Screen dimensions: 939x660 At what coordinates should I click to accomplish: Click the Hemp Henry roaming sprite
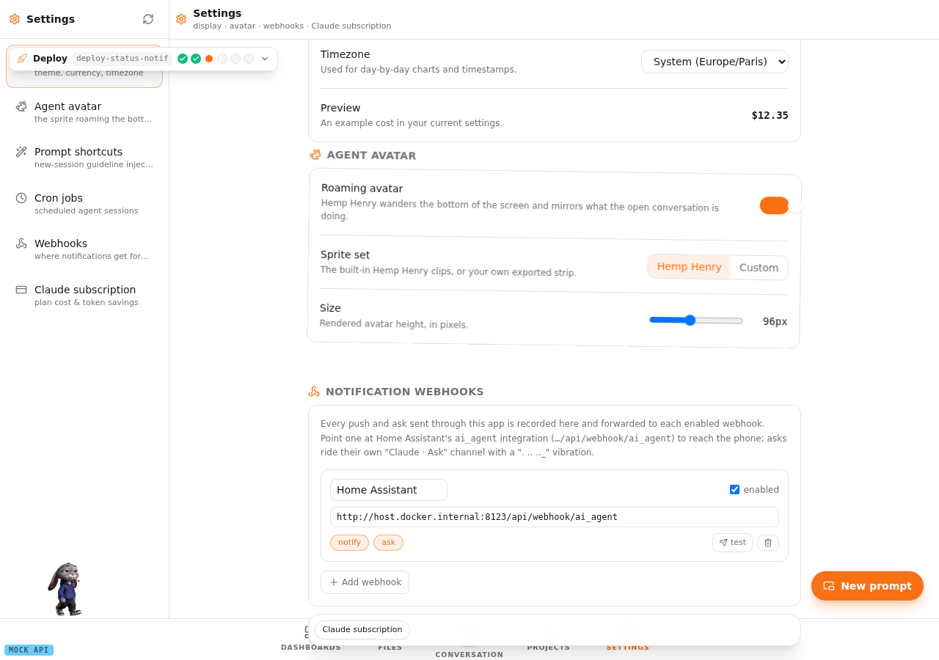click(65, 589)
